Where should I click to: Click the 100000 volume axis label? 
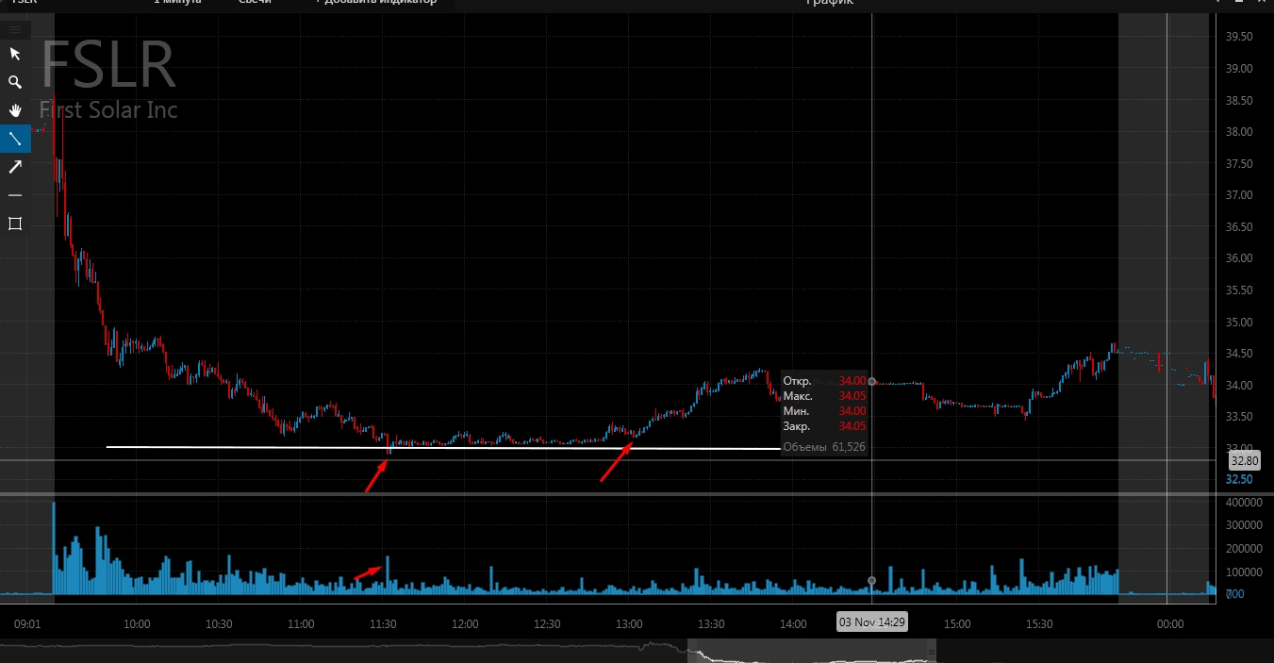click(x=1243, y=572)
